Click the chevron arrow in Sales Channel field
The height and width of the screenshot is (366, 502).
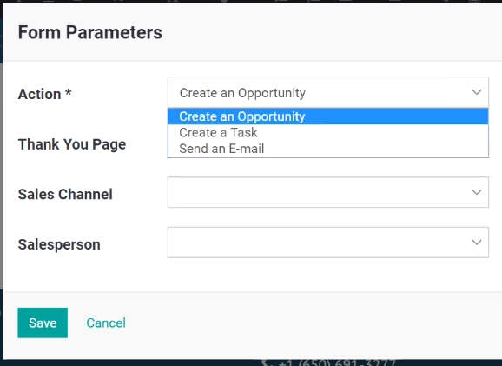click(477, 192)
